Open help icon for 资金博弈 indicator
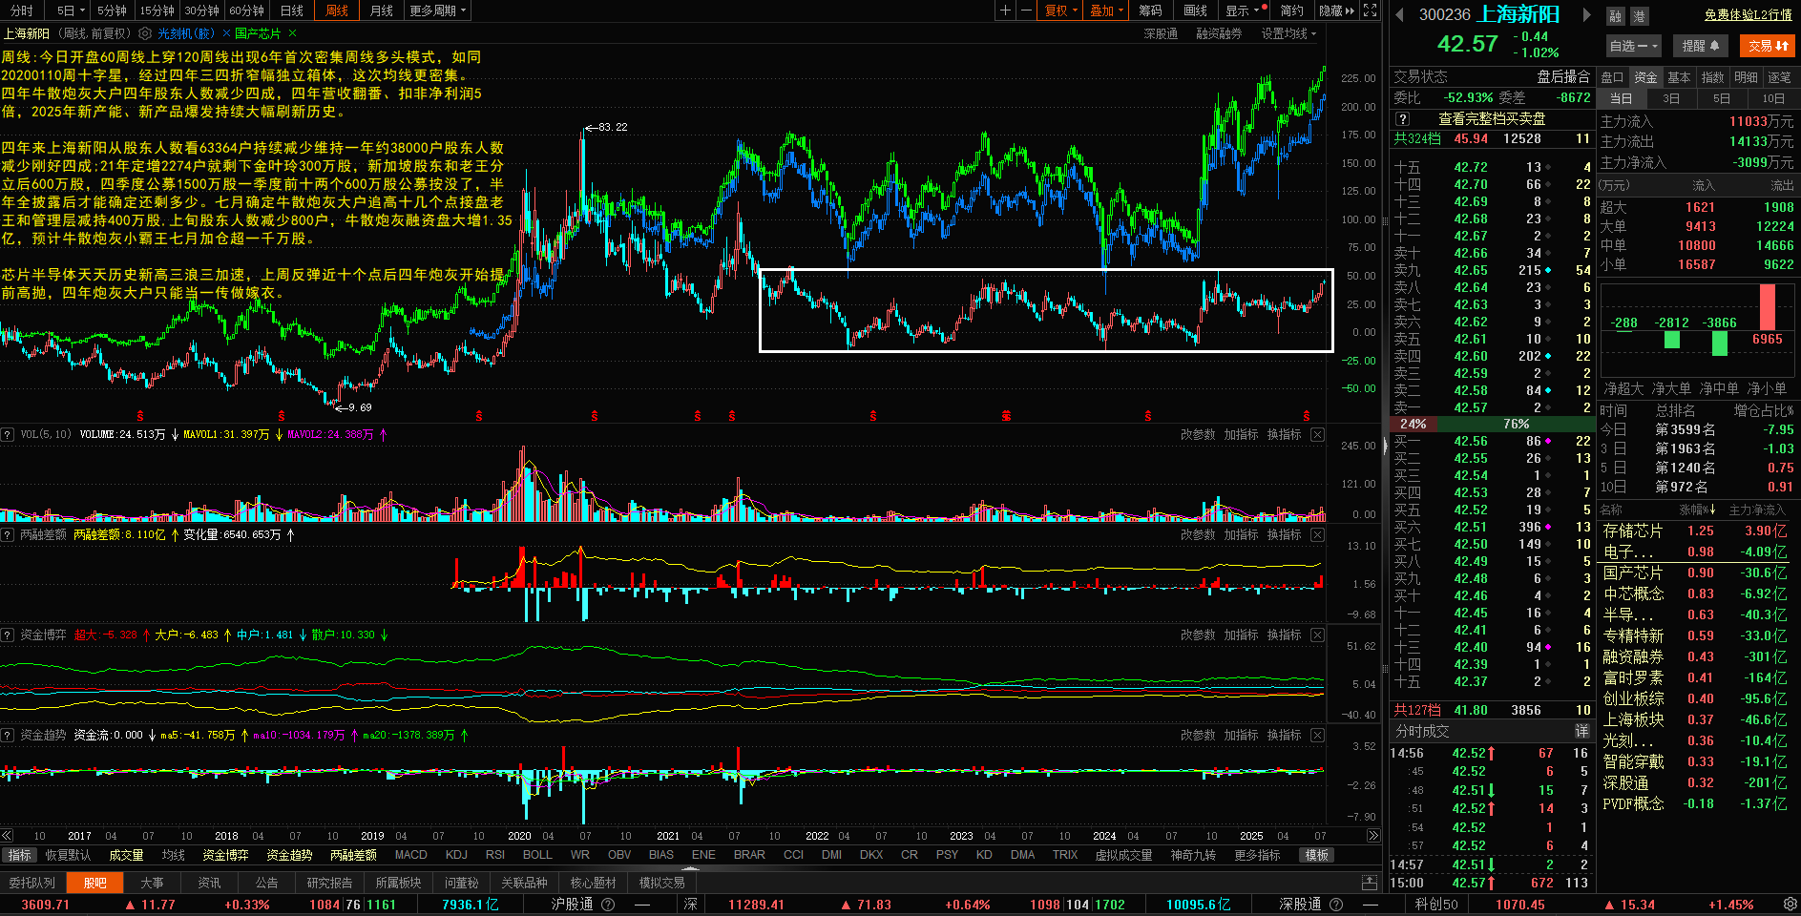Screen dimensions: 1801x916 [x=8, y=635]
